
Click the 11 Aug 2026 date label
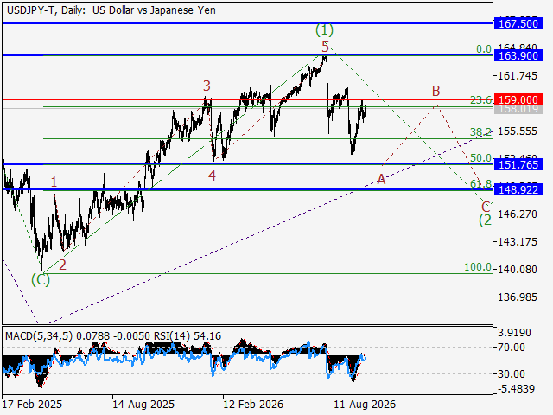(365, 404)
